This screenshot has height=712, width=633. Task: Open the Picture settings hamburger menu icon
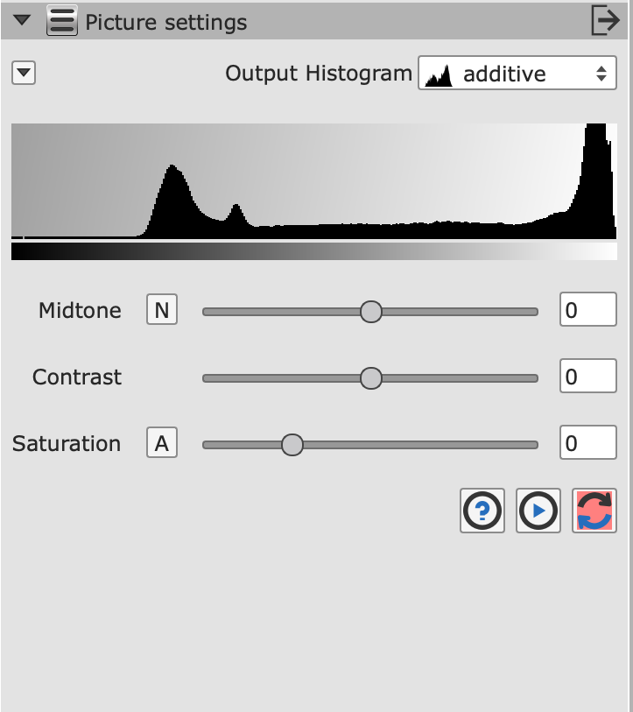pyautogui.click(x=61, y=21)
